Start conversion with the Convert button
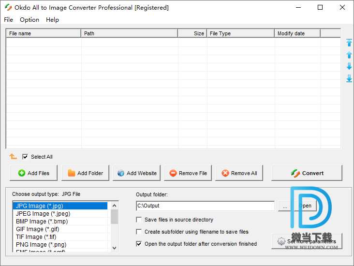This screenshot has width=354, height=266. point(307,173)
